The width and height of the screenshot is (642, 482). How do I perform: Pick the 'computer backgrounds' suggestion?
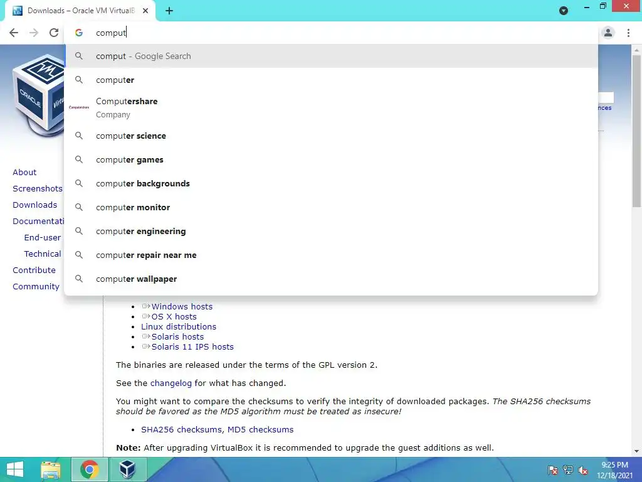(x=331, y=184)
